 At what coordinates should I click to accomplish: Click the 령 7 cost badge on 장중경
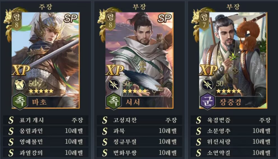click(204, 21)
